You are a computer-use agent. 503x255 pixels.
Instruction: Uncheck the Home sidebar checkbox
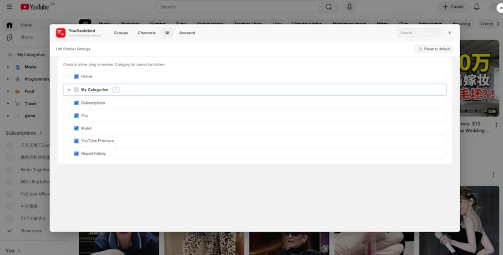pos(76,76)
